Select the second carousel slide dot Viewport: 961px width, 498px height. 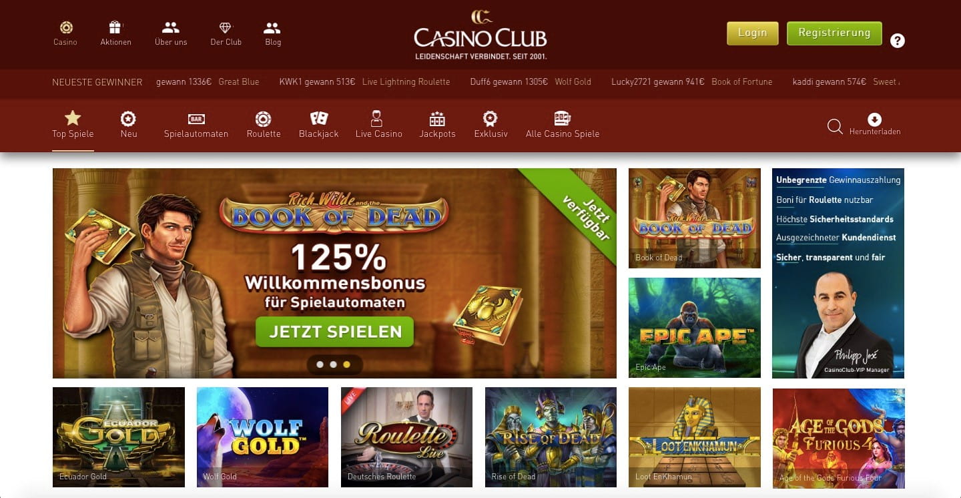(333, 364)
